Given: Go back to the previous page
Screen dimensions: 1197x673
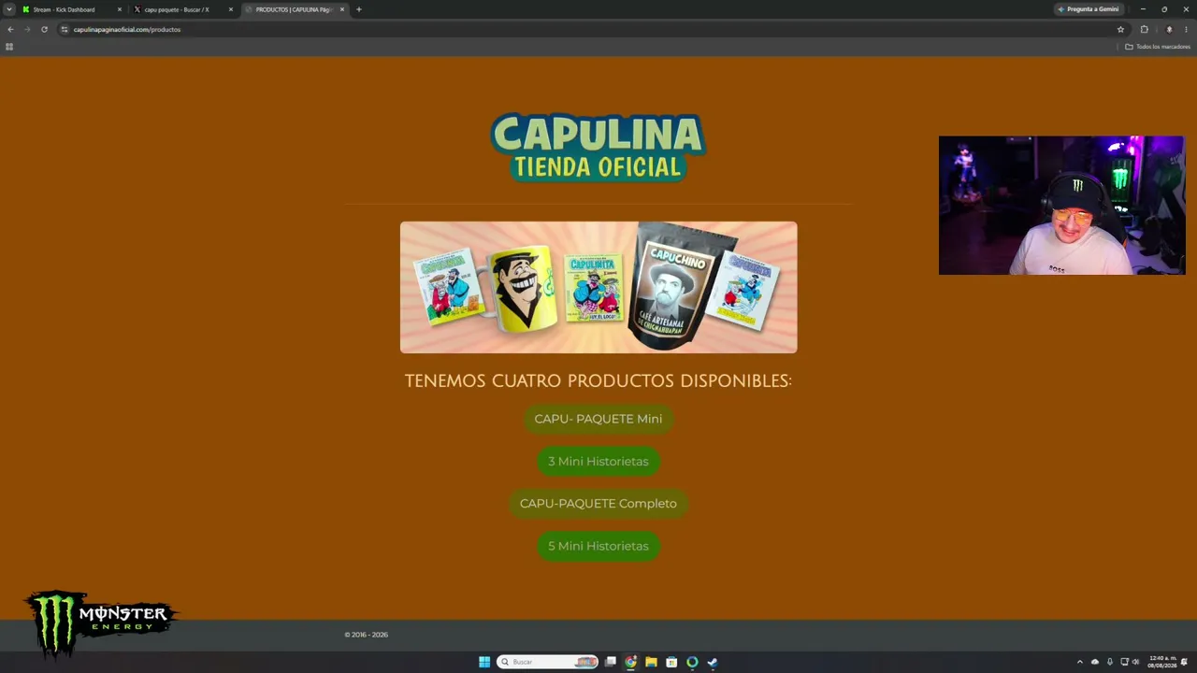Looking at the screenshot, I should coord(10,29).
